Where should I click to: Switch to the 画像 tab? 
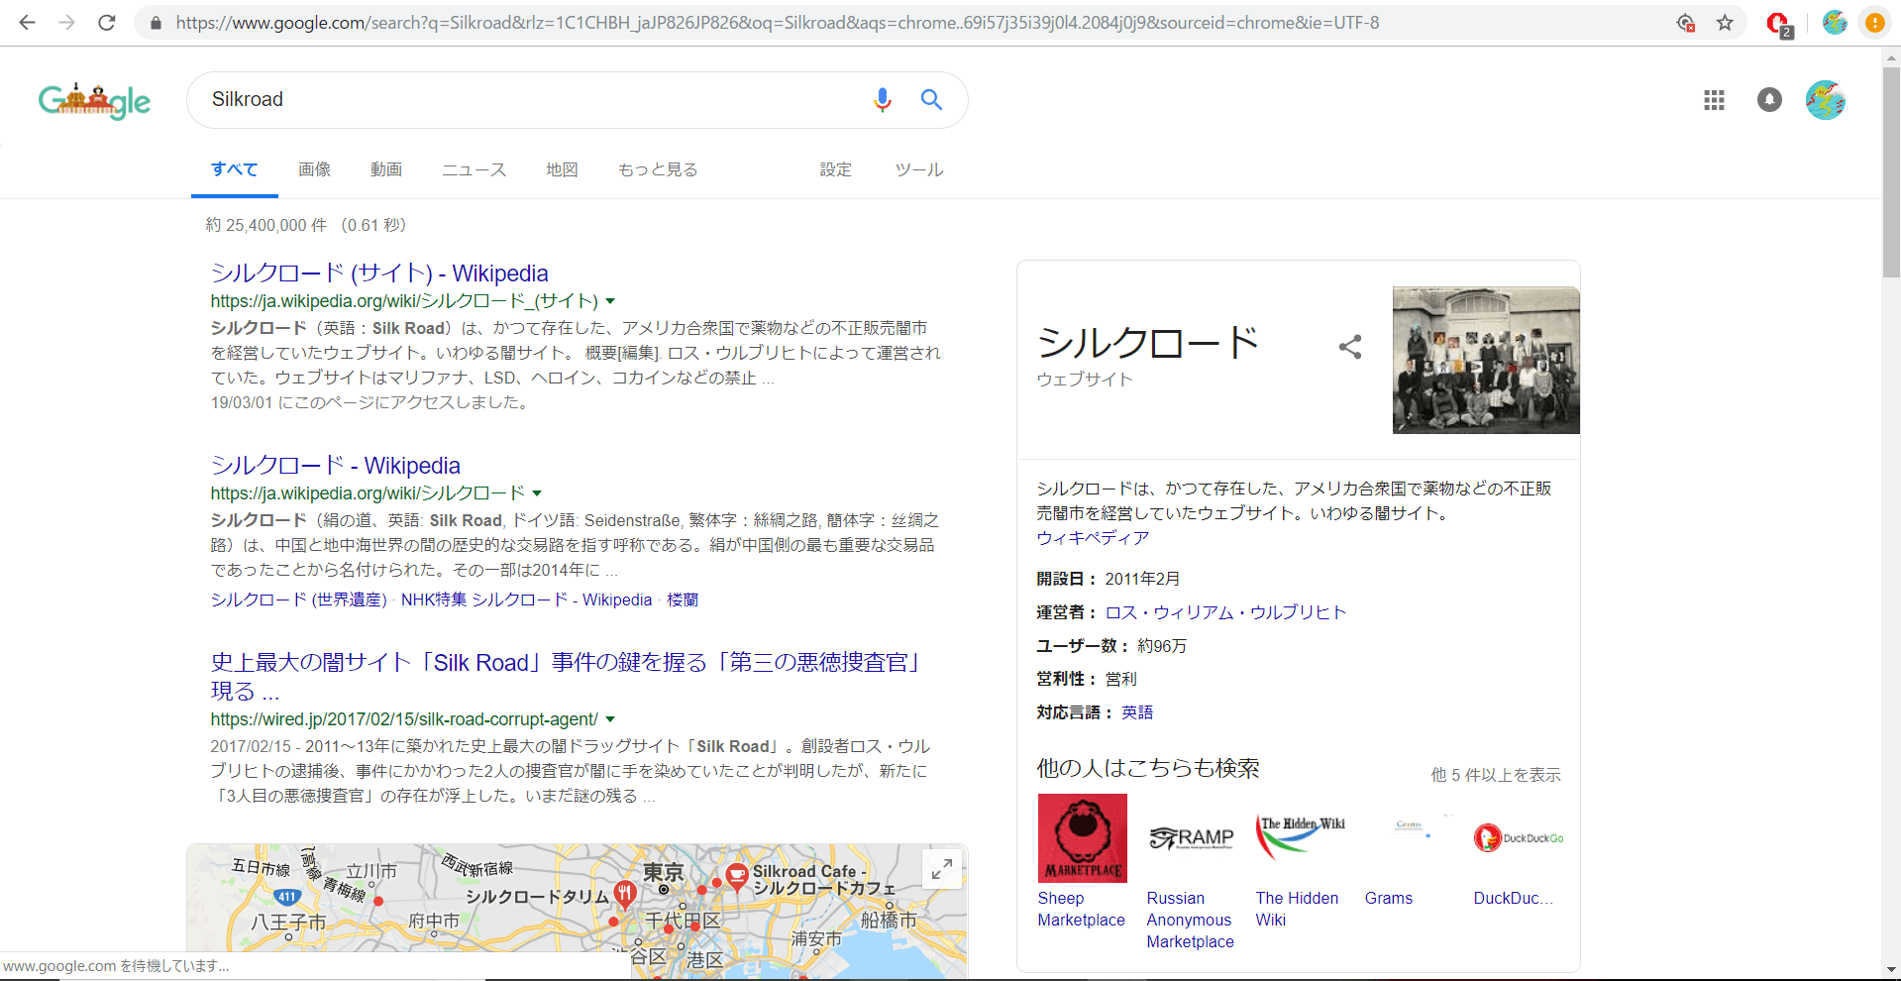[315, 169]
